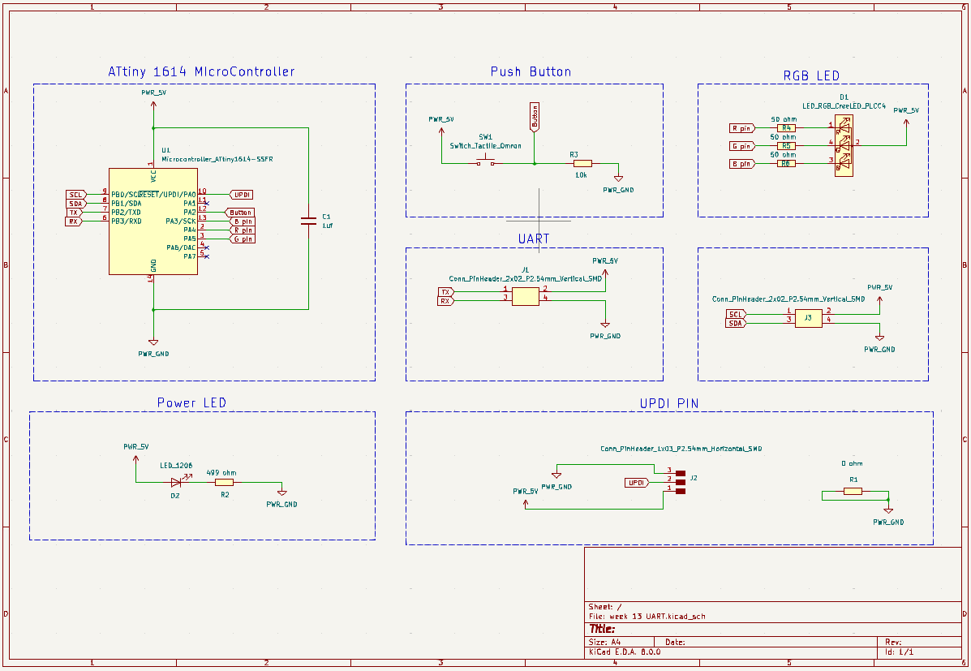Image resolution: width=971 pixels, height=671 pixels.
Task: Pick the J1 UART connector symbol
Action: pos(526,296)
